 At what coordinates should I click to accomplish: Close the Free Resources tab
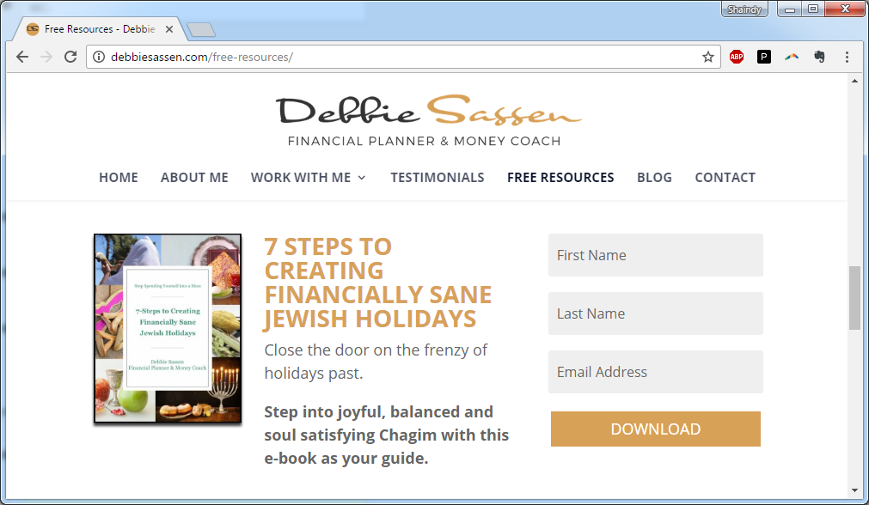(x=169, y=29)
